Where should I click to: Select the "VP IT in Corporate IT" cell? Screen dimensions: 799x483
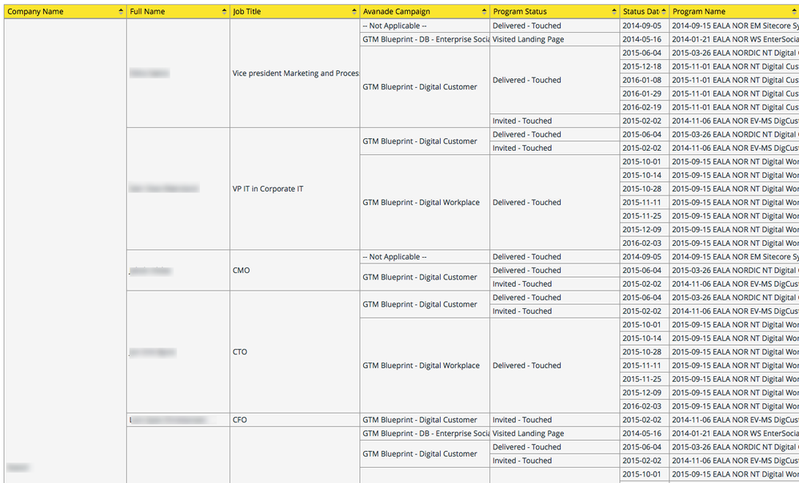tap(295, 188)
